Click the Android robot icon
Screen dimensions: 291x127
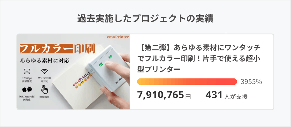(29, 89)
